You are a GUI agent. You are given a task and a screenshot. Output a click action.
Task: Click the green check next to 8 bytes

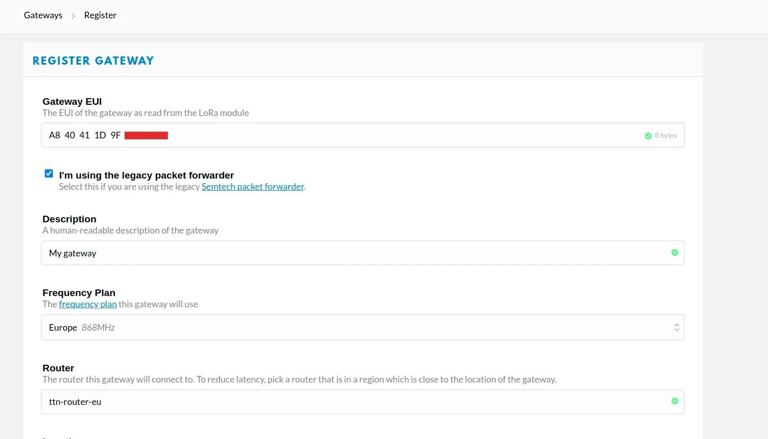click(x=648, y=136)
